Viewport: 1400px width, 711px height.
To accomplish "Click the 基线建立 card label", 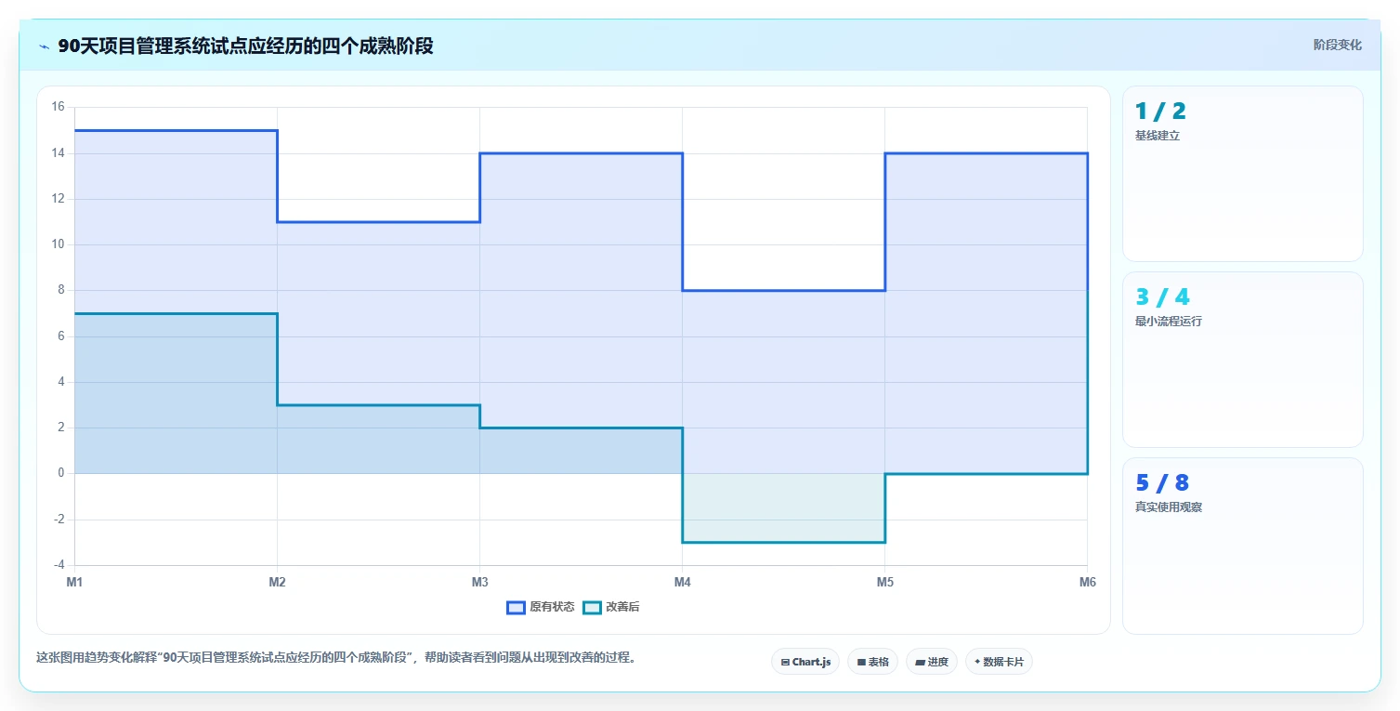I will [1158, 136].
